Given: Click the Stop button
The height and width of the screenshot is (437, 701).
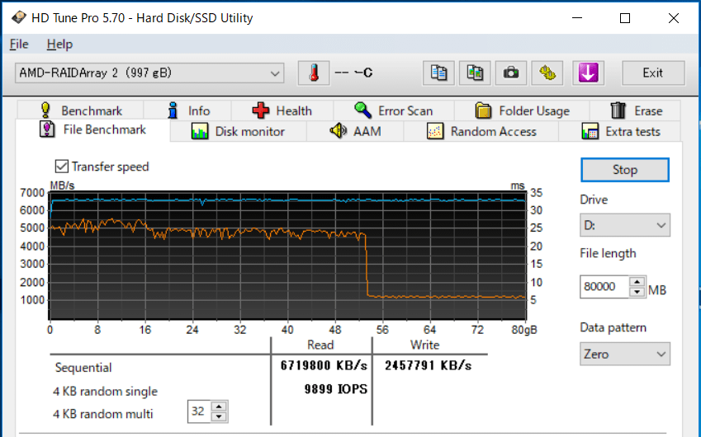Looking at the screenshot, I should coord(624,170).
